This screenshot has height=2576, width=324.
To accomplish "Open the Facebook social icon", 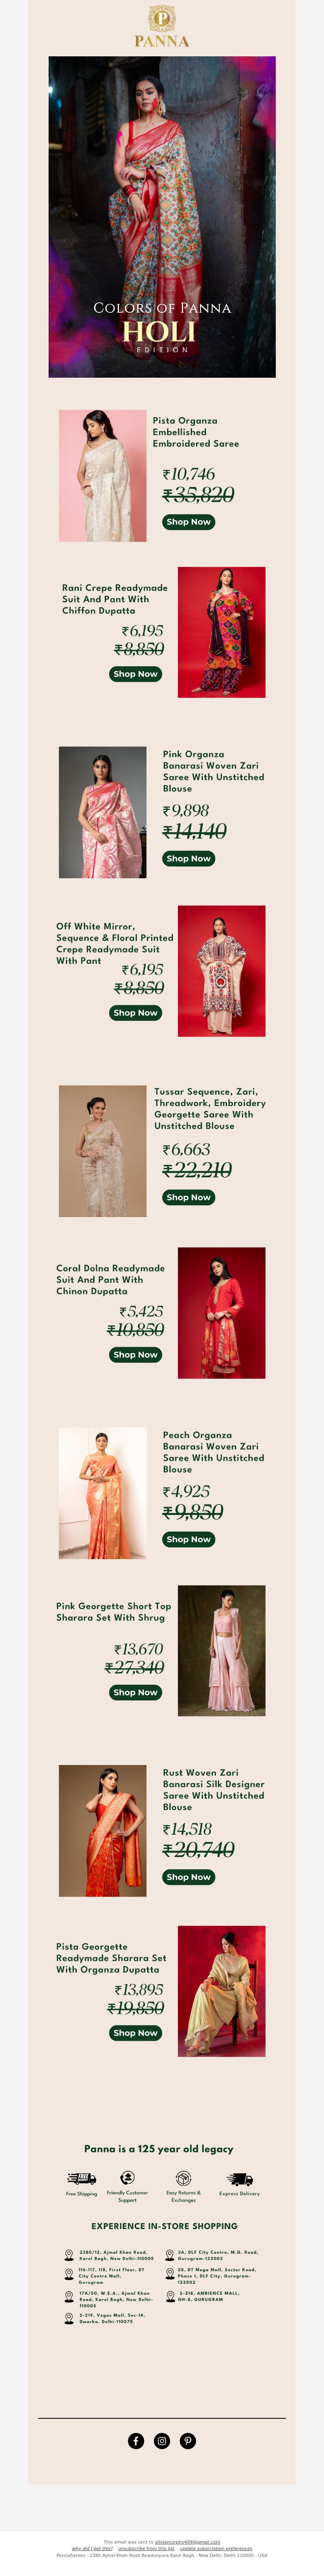I will (136, 2441).
